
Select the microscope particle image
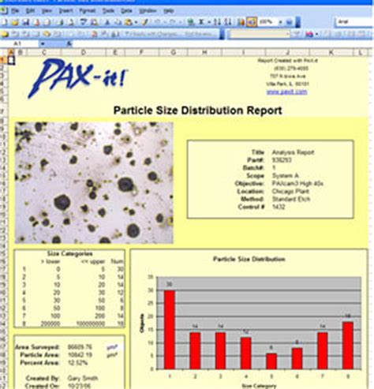coord(94,182)
